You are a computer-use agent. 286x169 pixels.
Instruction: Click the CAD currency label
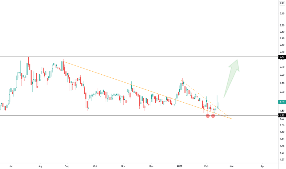[x=282, y=3]
